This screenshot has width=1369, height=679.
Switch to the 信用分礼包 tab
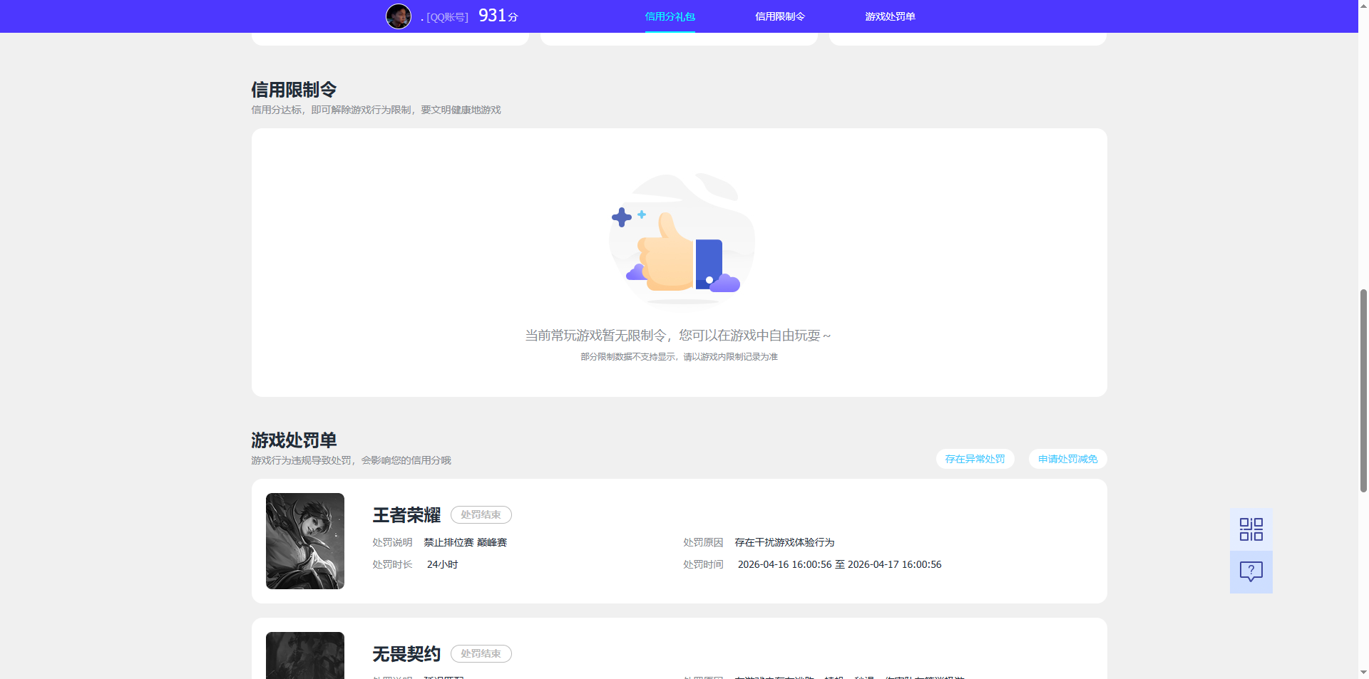(670, 16)
